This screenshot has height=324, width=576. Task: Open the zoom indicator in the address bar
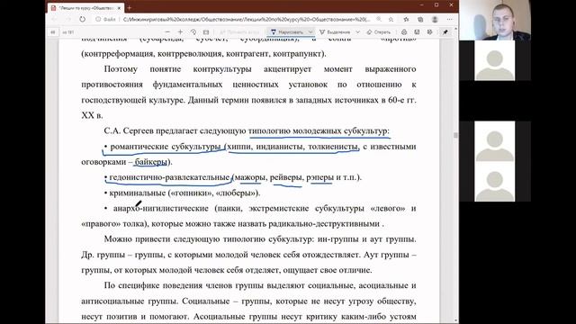(x=379, y=19)
